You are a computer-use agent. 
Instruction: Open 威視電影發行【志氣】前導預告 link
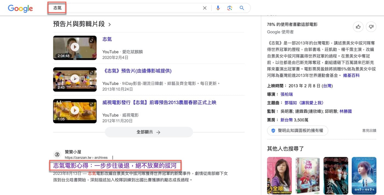159,102
